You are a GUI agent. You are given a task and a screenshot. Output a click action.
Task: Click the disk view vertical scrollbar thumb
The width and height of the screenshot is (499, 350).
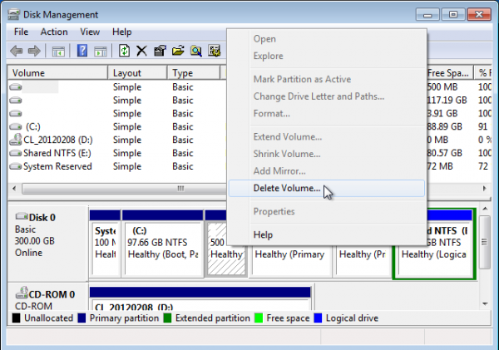coord(485,242)
